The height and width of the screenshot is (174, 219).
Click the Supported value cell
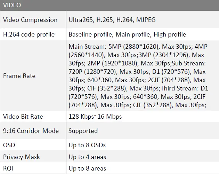click(x=83, y=131)
